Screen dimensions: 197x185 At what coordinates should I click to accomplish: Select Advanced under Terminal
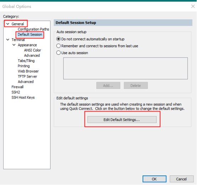coord(26,82)
